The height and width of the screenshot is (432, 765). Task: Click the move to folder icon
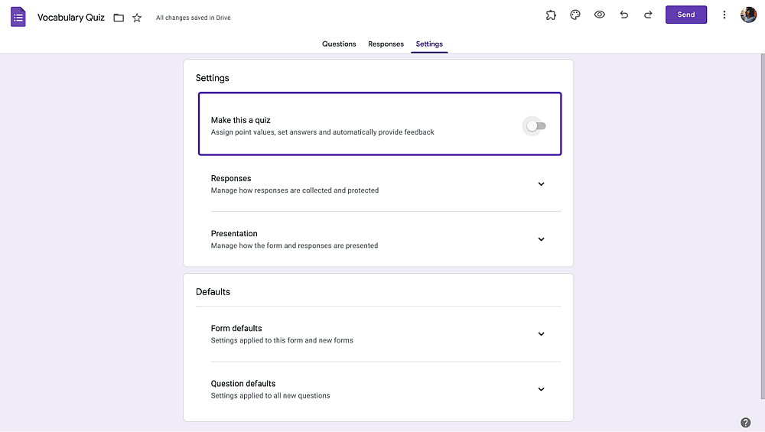119,18
